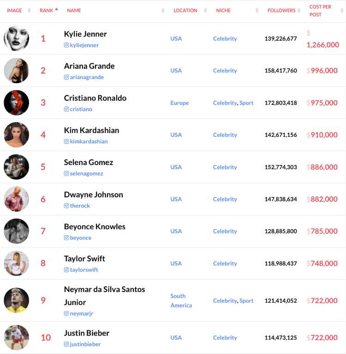346x354 pixels.
Task: Click Instagram icon next to kimkardashian
Action: pyautogui.click(x=66, y=141)
